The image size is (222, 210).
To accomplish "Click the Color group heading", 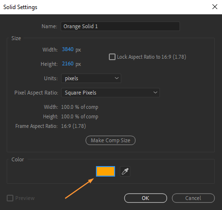I will [18, 159].
